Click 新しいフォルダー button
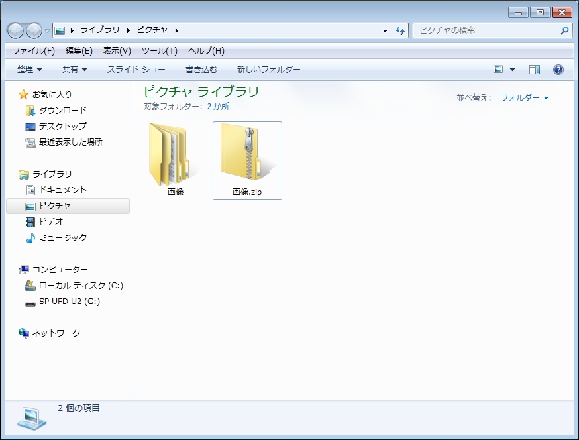The image size is (579, 440). (x=268, y=69)
